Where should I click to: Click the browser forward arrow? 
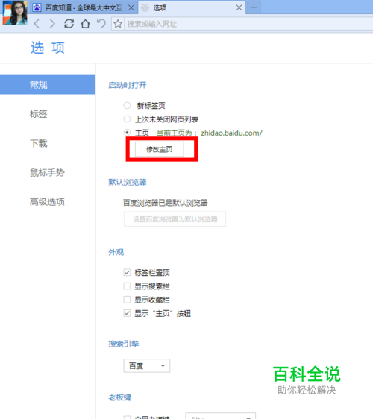point(52,24)
